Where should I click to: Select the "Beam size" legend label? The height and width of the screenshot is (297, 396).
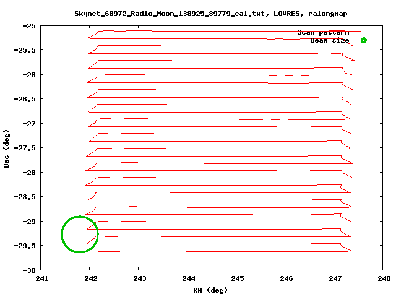[329, 40]
